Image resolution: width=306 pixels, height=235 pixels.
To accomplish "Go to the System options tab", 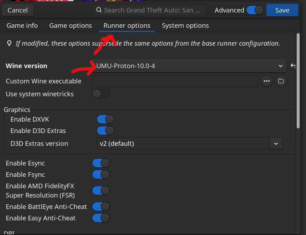I will 185,26.
